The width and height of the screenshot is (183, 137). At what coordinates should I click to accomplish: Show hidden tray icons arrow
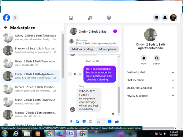pyautogui.click(x=152, y=134)
